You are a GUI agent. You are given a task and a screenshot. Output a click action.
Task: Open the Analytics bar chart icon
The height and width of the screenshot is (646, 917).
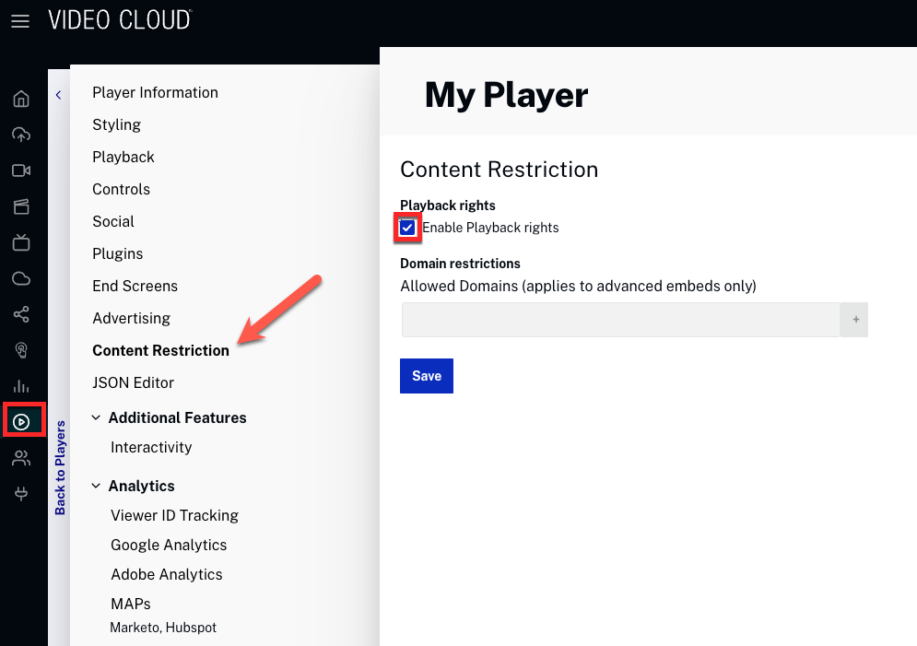21,386
